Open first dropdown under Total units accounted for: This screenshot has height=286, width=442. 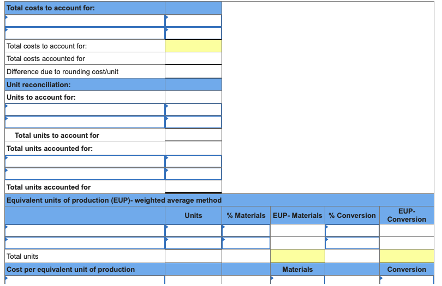(85, 161)
